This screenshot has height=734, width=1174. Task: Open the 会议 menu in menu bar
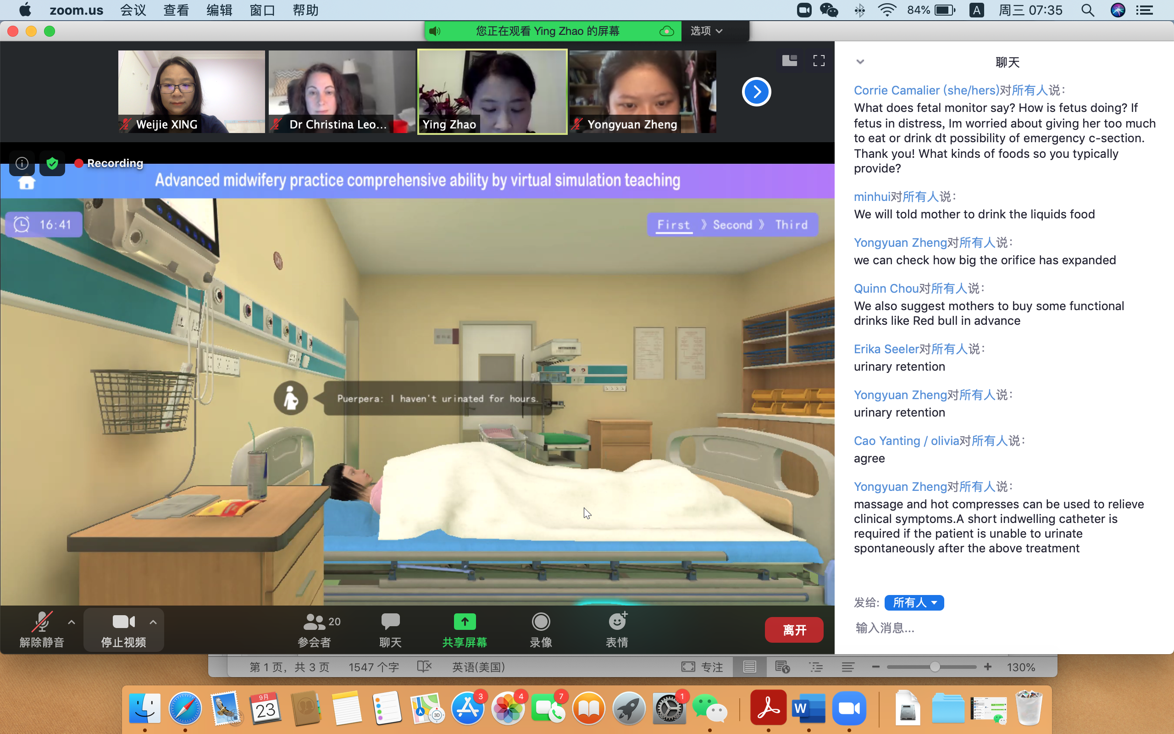(133, 10)
